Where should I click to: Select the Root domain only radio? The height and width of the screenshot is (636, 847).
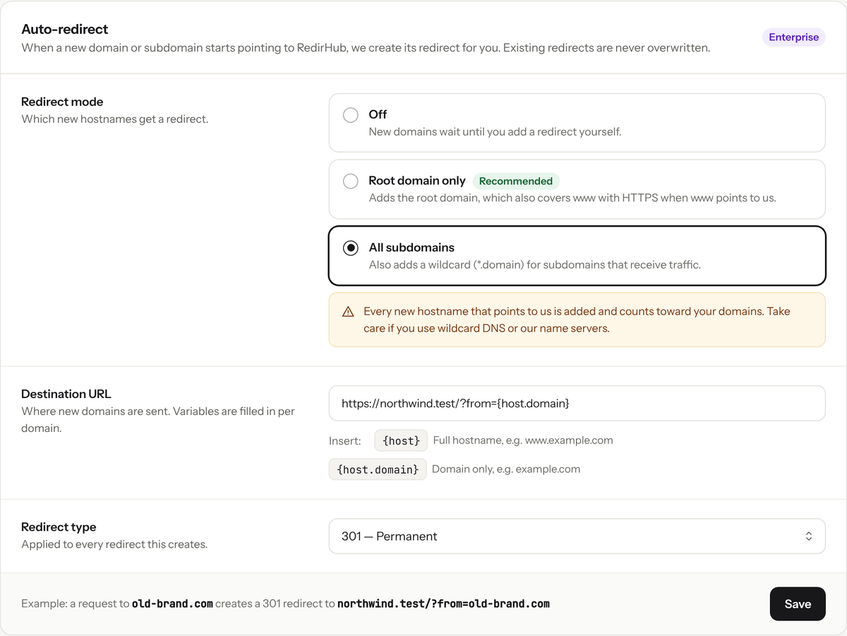coord(351,181)
